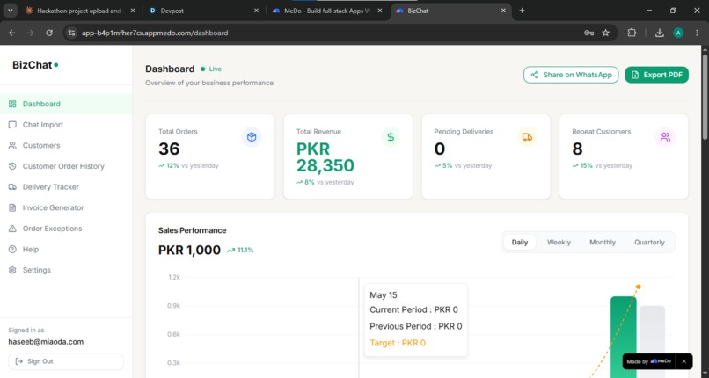Close the Devpost tab
This screenshot has width=709, height=378.
coord(256,11)
